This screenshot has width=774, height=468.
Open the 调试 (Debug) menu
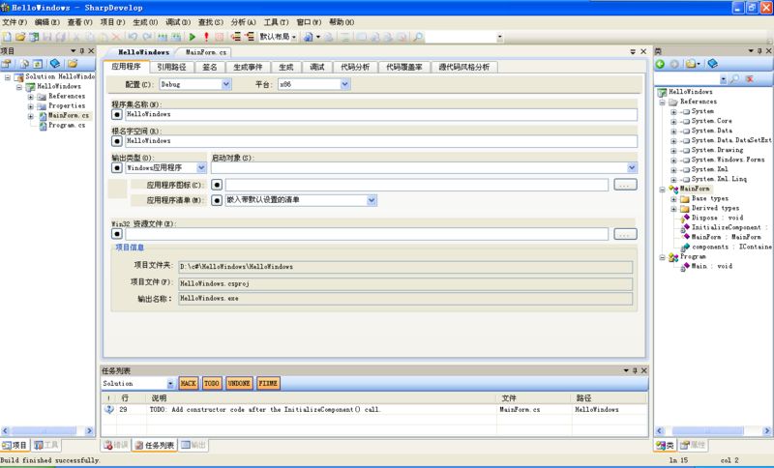[x=176, y=22]
